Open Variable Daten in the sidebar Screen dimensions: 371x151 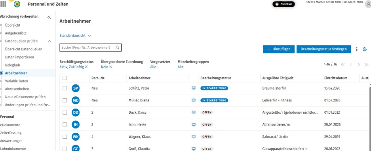[17, 81]
